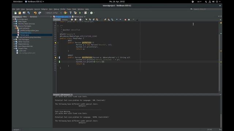234x131 pixels.
Task: Click the orange Undo arrow icon
Action: 35,13
